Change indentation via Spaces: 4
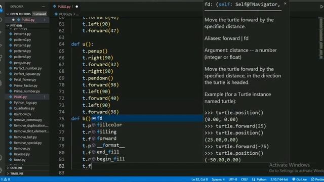The image size is (324, 182). 218,179
